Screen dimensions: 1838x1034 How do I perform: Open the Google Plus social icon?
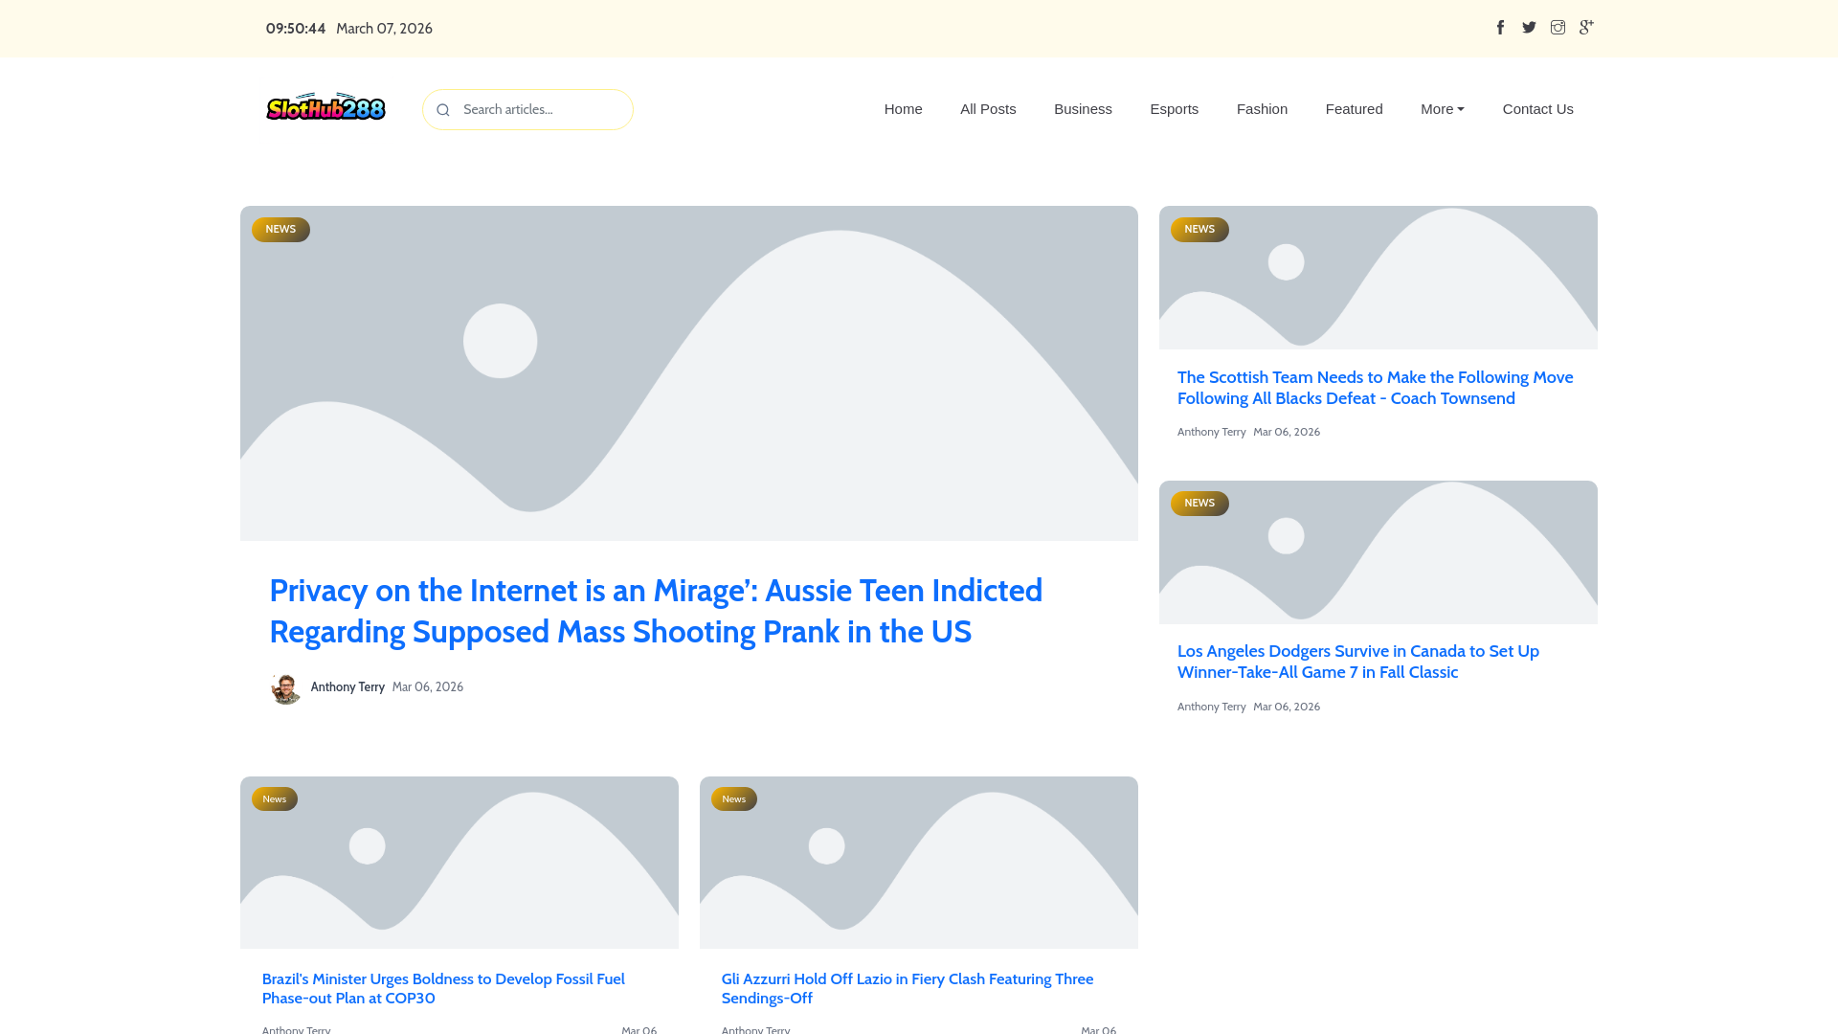(1586, 28)
